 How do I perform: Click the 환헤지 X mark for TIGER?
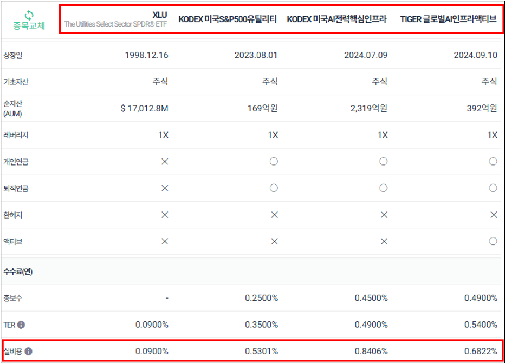point(494,215)
